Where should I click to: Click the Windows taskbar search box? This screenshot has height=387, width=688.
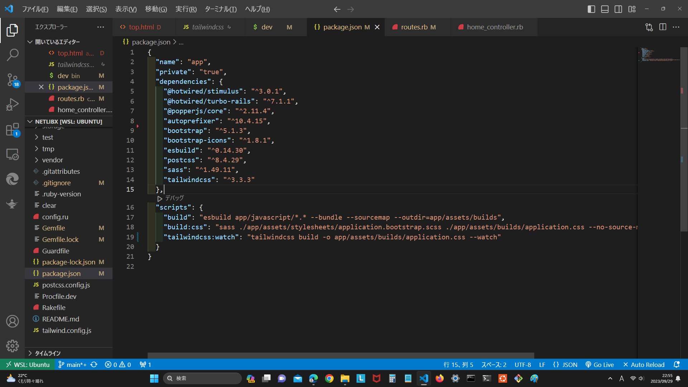202,378
